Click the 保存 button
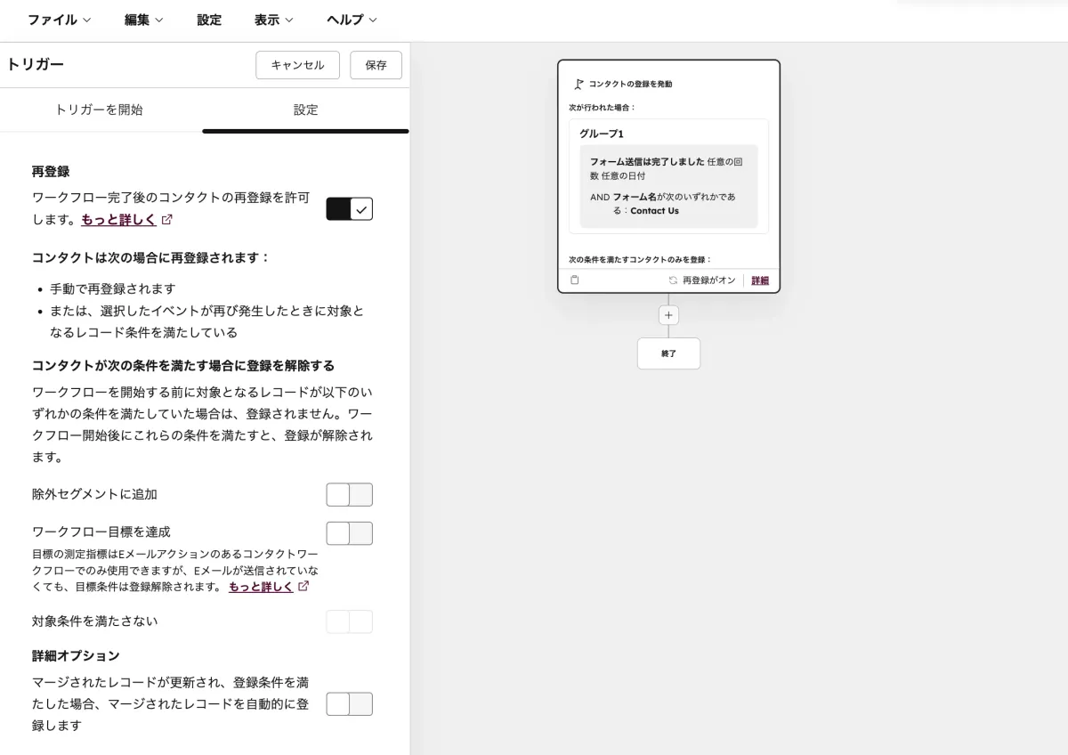The image size is (1068, 755). click(x=376, y=64)
